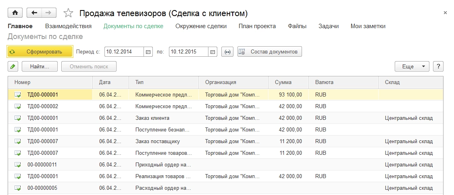Click the period selection button with arrows
The image size is (454, 195).
[228, 52]
